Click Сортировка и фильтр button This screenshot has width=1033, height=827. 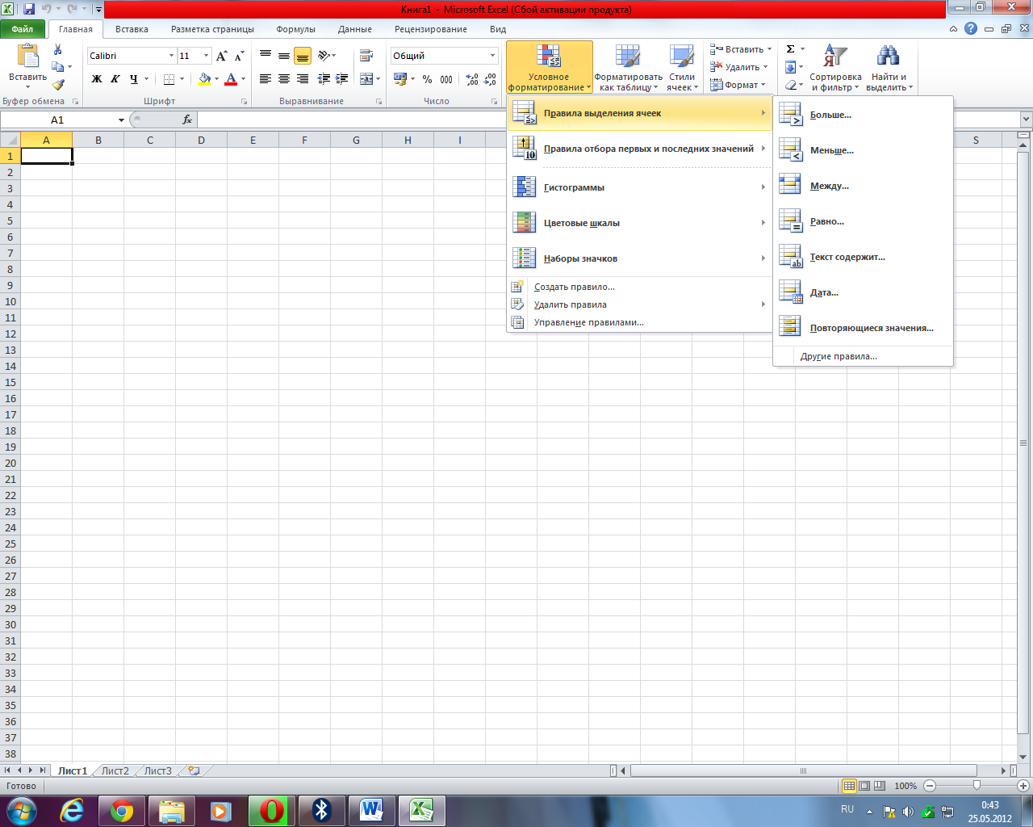coord(835,68)
